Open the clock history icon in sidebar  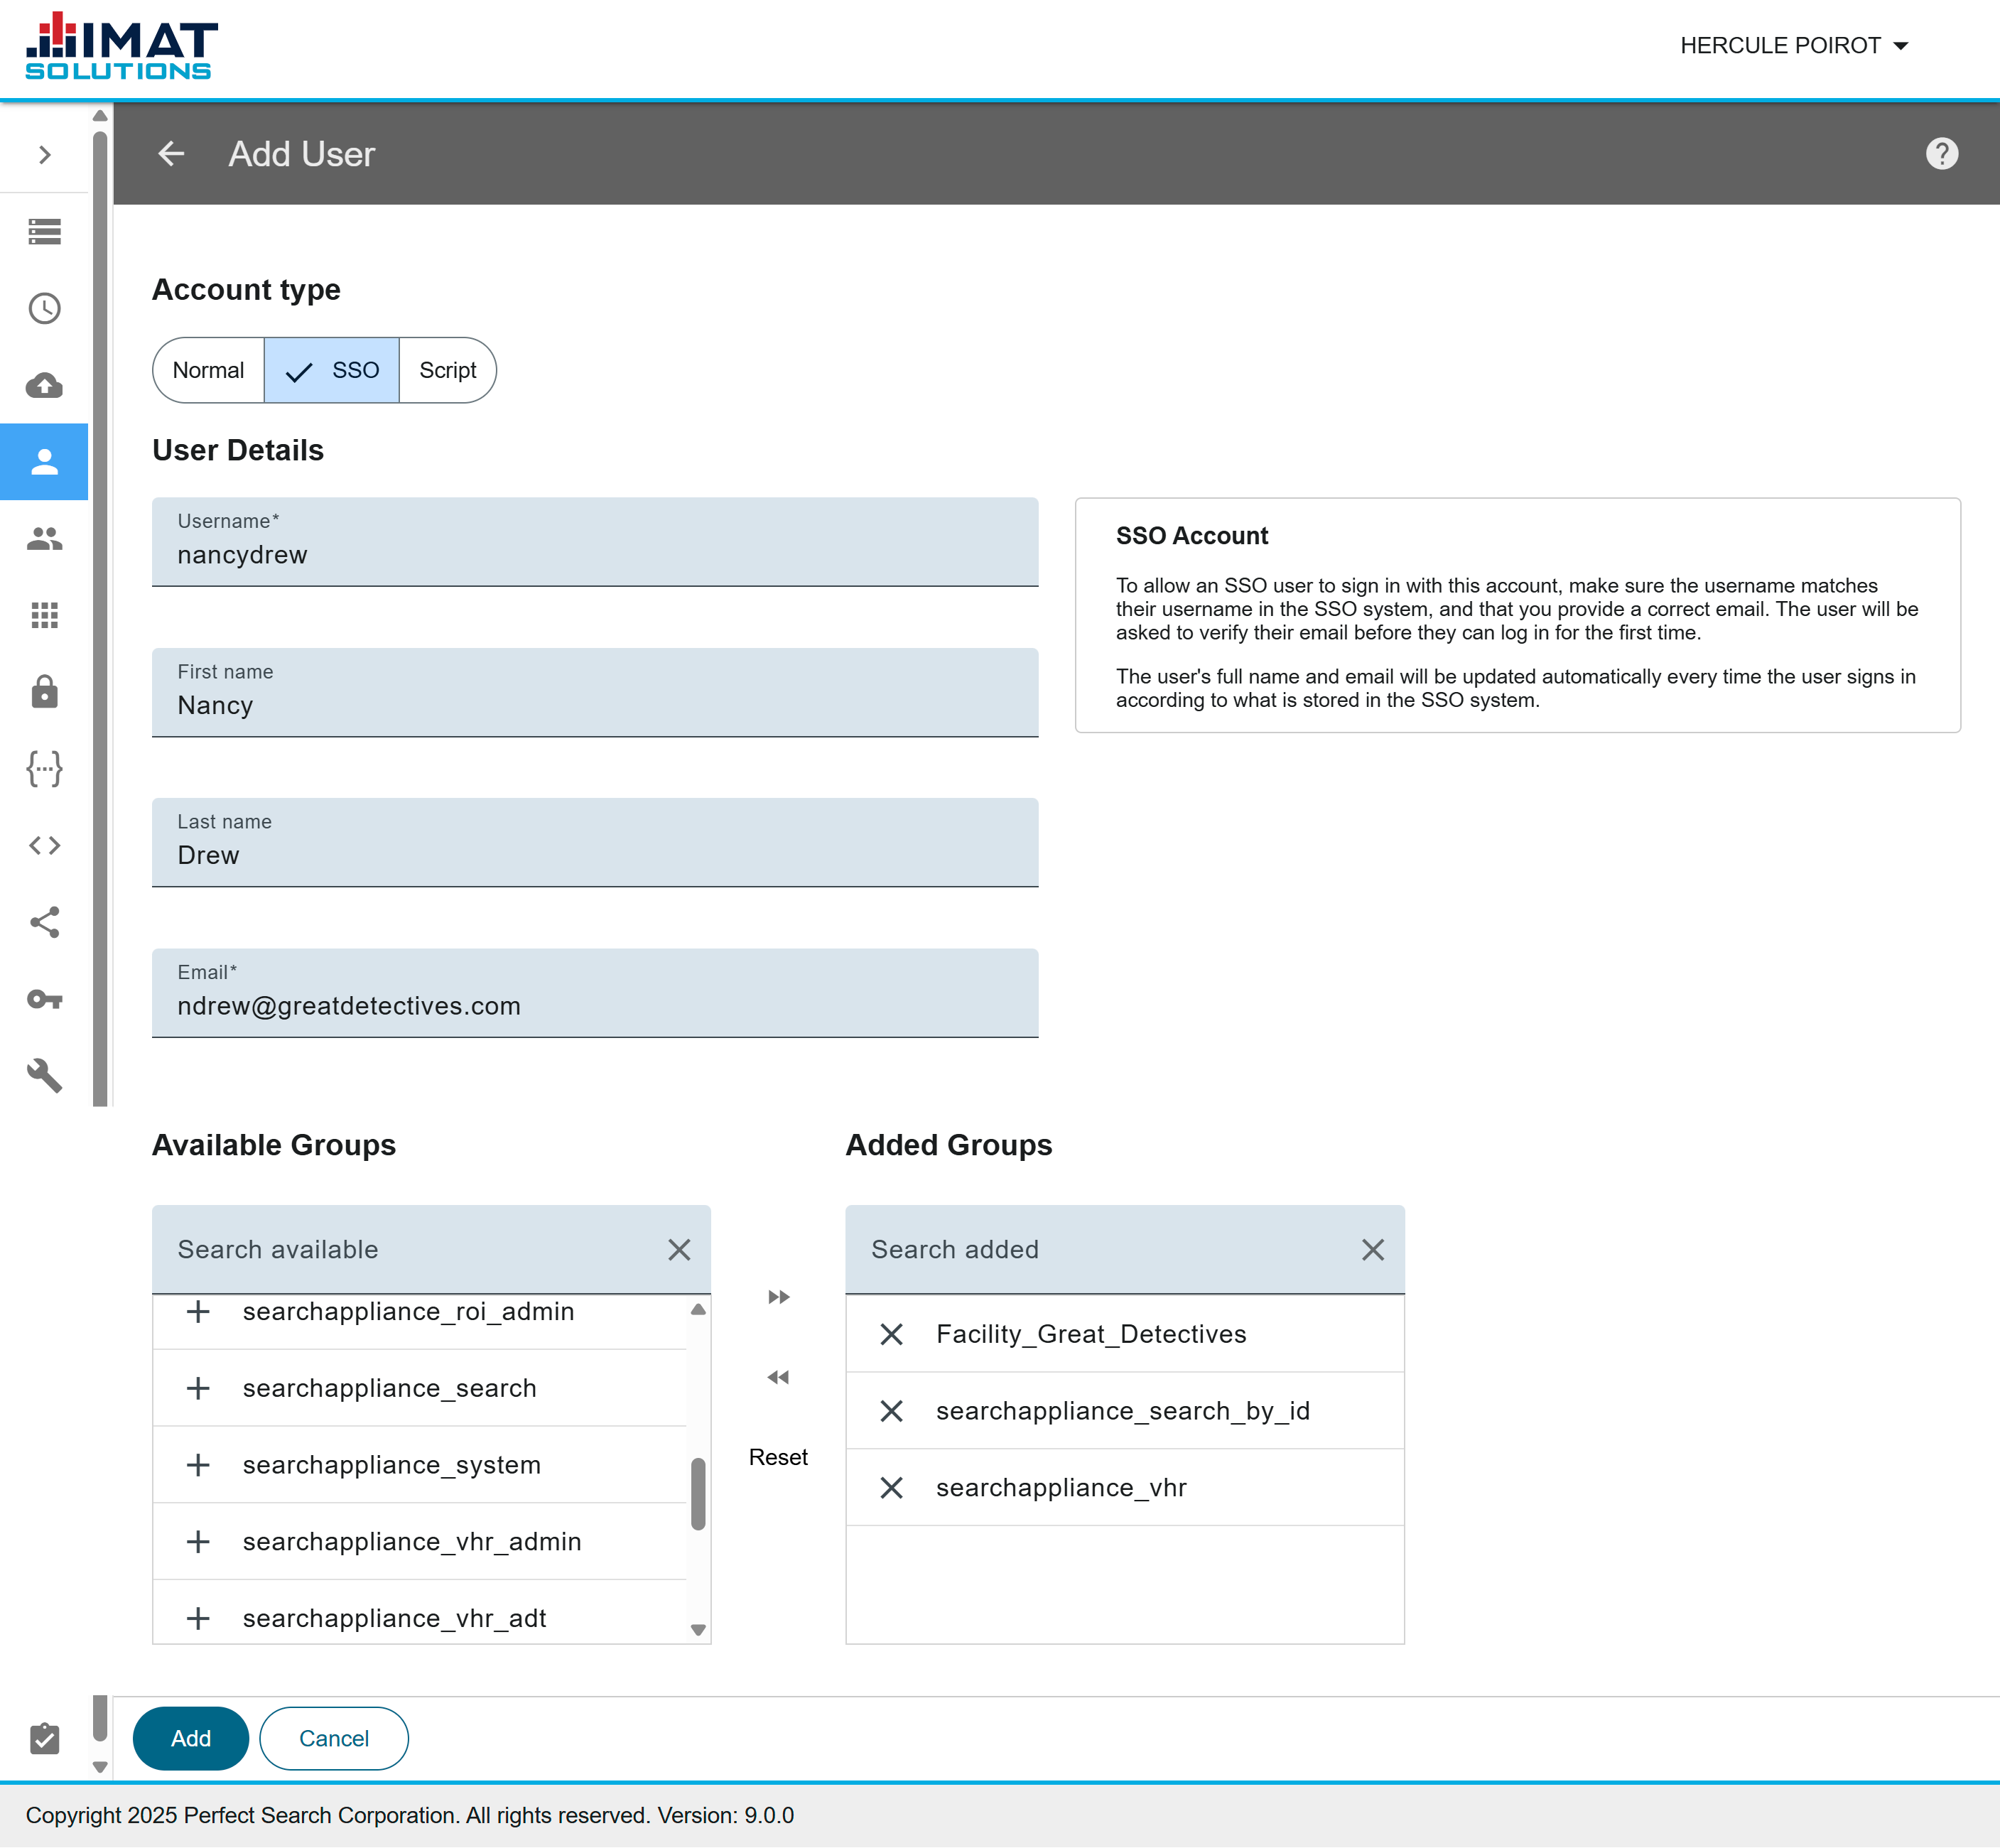(x=44, y=308)
